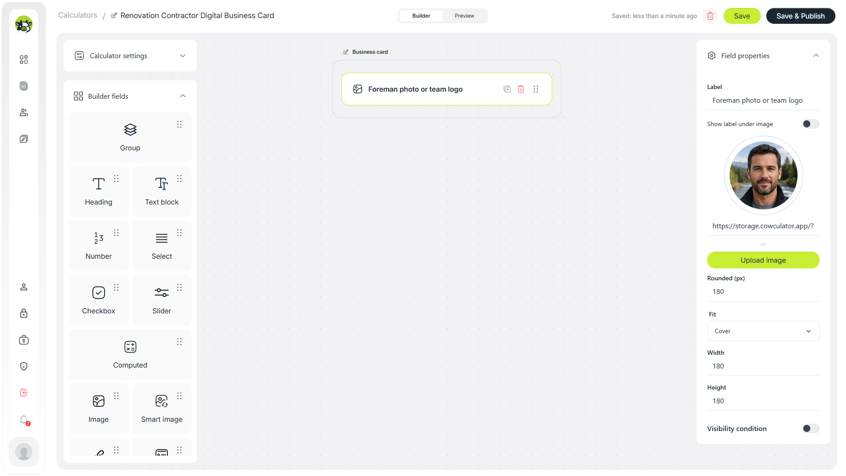
Task: Collapse Builder fields chevron
Action: tap(183, 96)
